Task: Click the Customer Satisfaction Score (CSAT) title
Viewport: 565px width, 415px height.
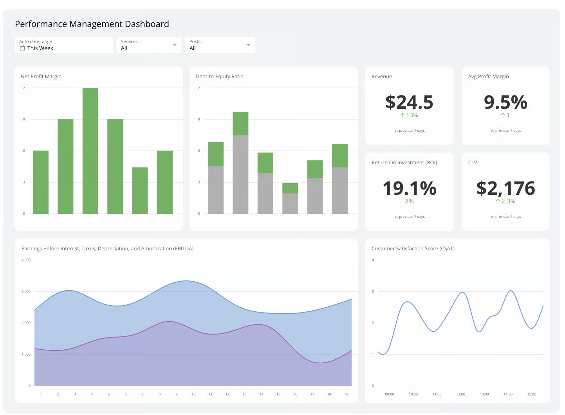Action: tap(413, 248)
